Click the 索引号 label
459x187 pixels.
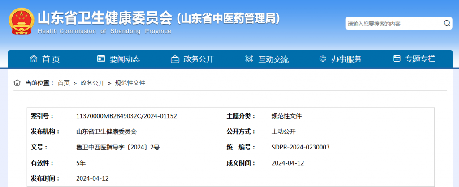(x=42, y=116)
